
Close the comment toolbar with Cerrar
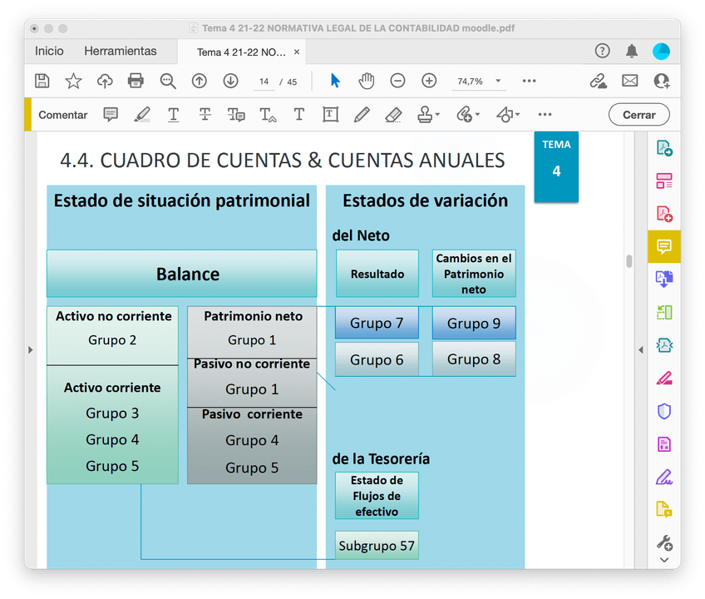tap(638, 115)
